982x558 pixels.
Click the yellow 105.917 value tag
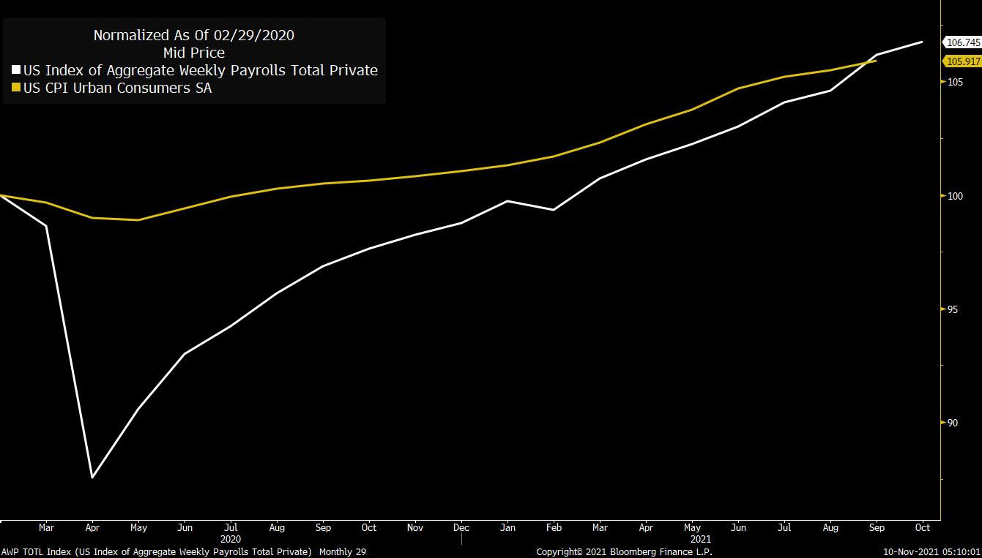(x=962, y=61)
